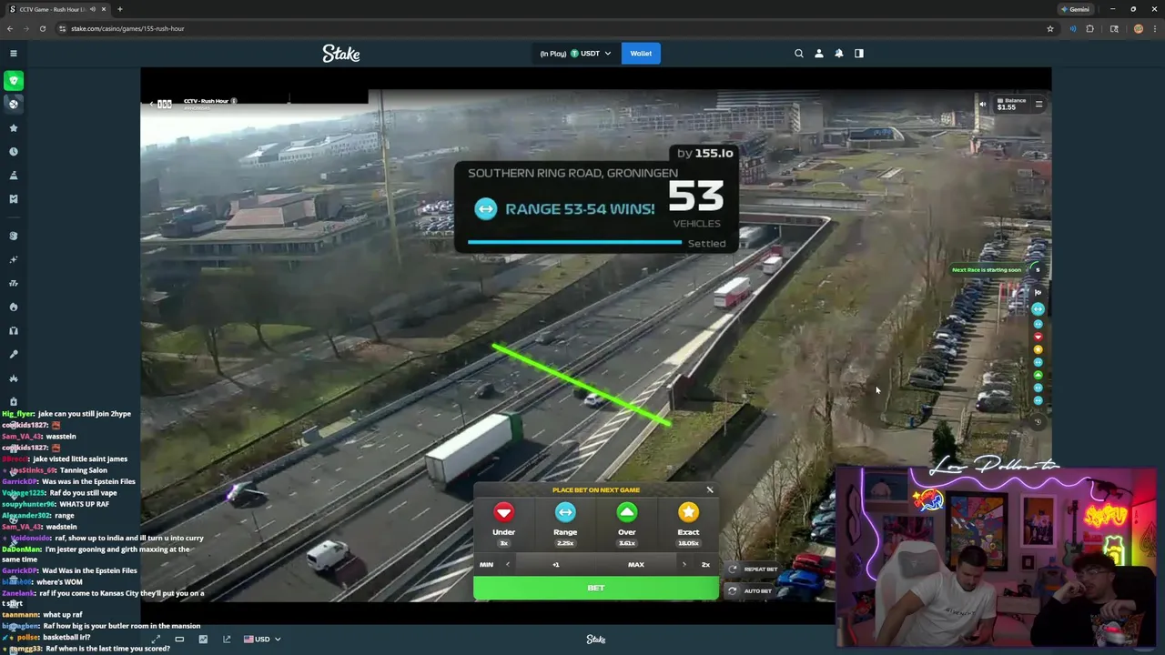
Task: Click the browser address bar URL
Action: [x=127, y=28]
